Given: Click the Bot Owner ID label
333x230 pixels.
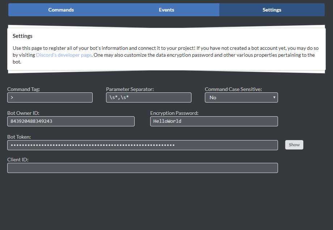Looking at the screenshot, I should pos(23,113).
